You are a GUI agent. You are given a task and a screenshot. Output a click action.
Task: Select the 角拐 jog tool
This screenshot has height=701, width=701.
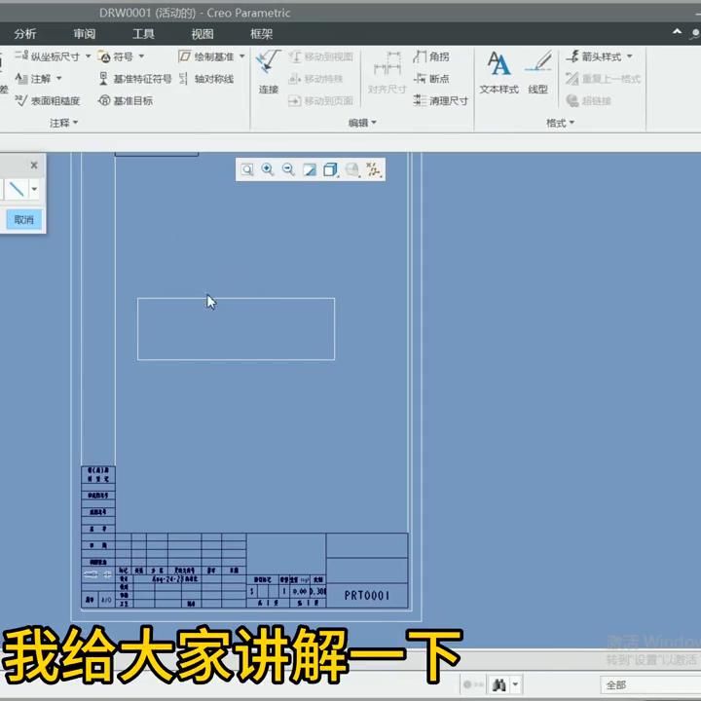pyautogui.click(x=431, y=56)
